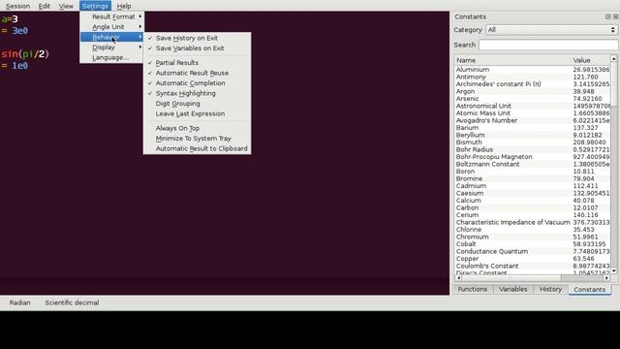Enable Automatic Result to Clipboard
This screenshot has width=620, height=349.
[x=197, y=148]
